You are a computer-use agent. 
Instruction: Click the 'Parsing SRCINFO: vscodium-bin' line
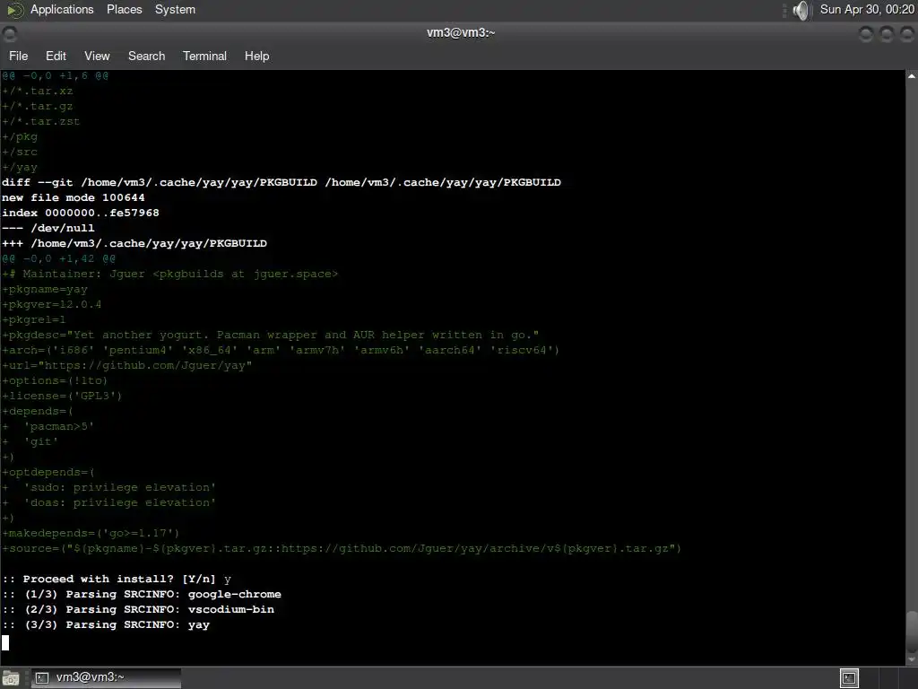click(x=138, y=609)
